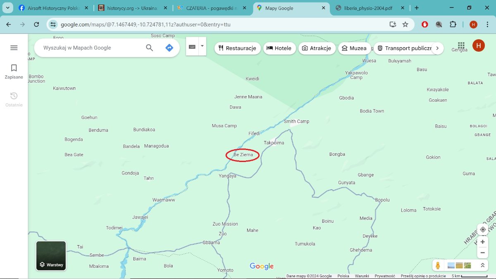This screenshot has height=279, width=496.
Task: Click the Google Maps search field
Action: (x=91, y=48)
